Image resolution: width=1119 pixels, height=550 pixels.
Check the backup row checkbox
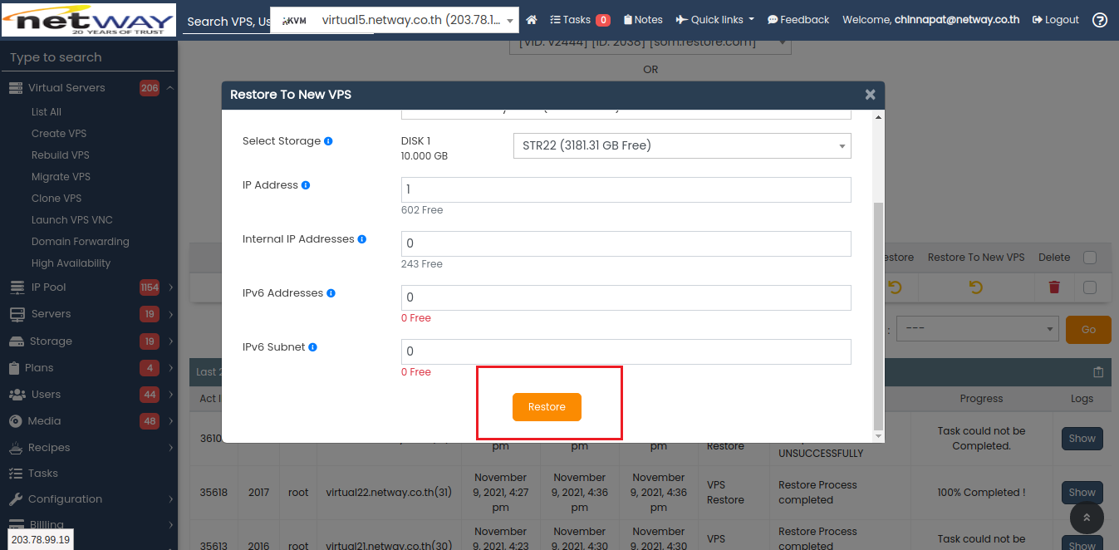click(x=1090, y=287)
